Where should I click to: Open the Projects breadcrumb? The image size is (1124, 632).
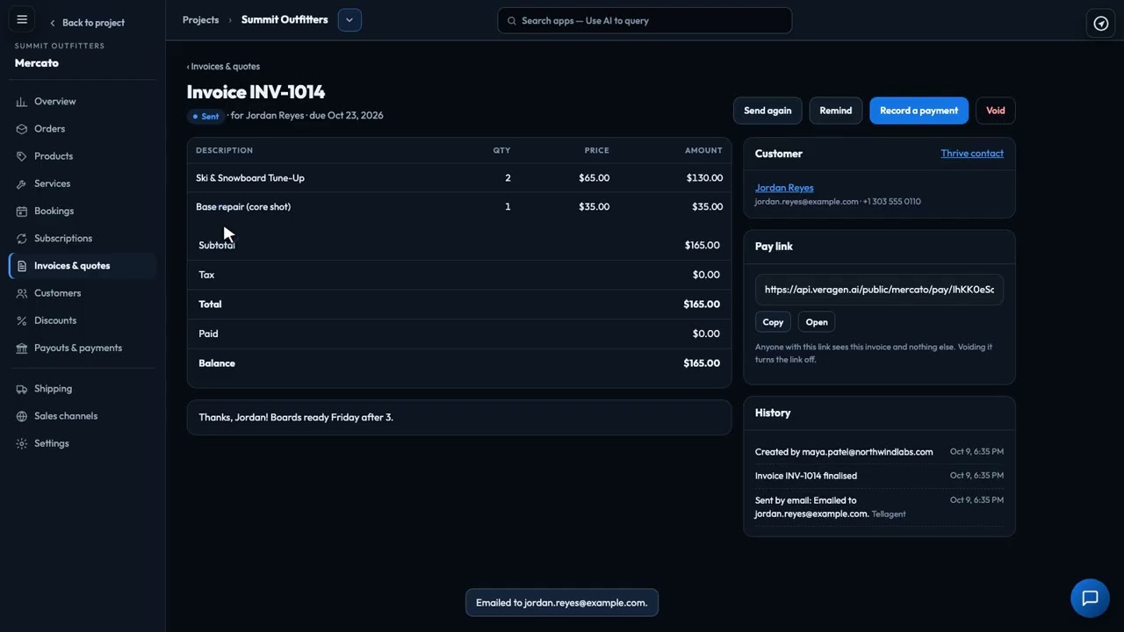[200, 19]
